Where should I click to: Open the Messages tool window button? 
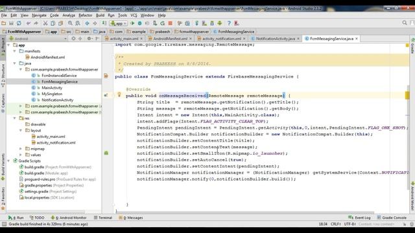[x=131, y=217]
